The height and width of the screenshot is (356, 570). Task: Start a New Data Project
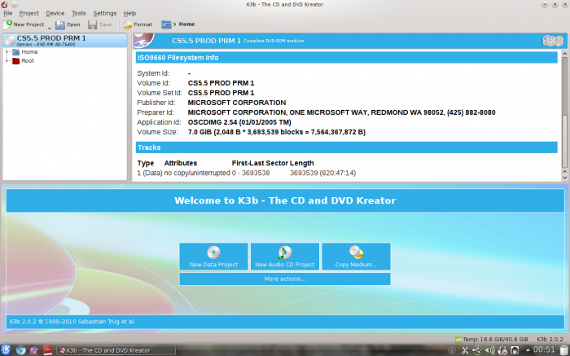[213, 257]
